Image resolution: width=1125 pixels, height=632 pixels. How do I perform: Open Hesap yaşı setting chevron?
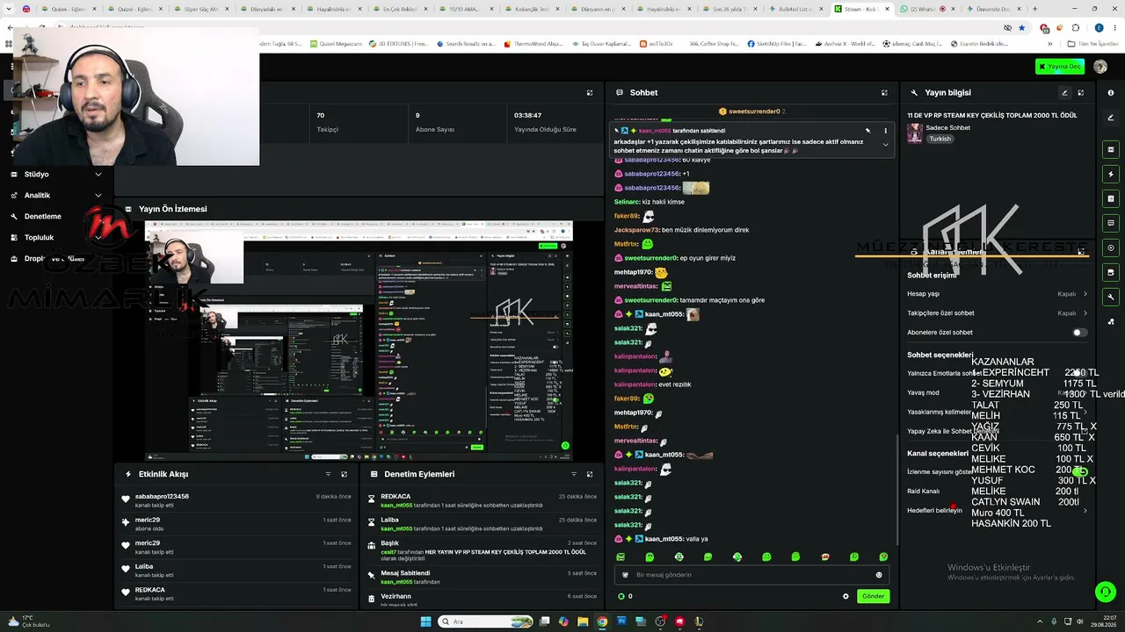(x=1085, y=294)
